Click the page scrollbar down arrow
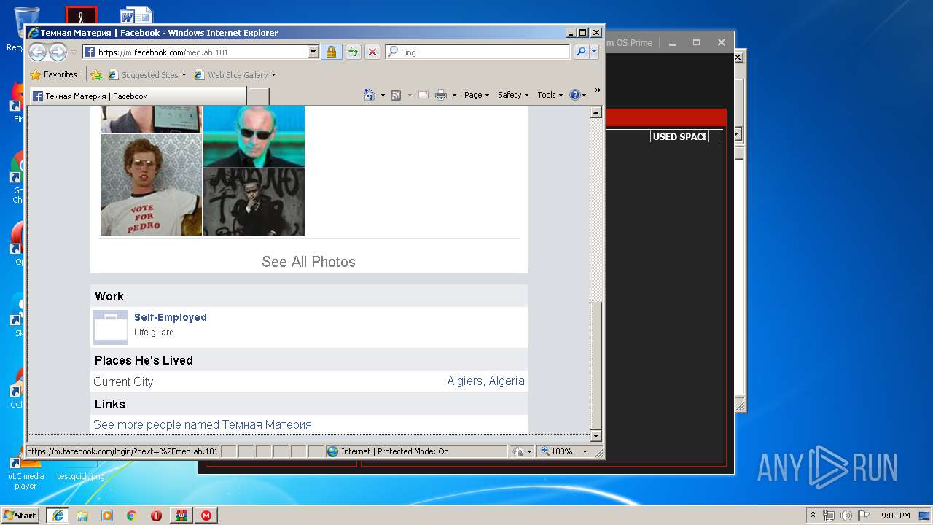The width and height of the screenshot is (933, 525). (x=596, y=436)
